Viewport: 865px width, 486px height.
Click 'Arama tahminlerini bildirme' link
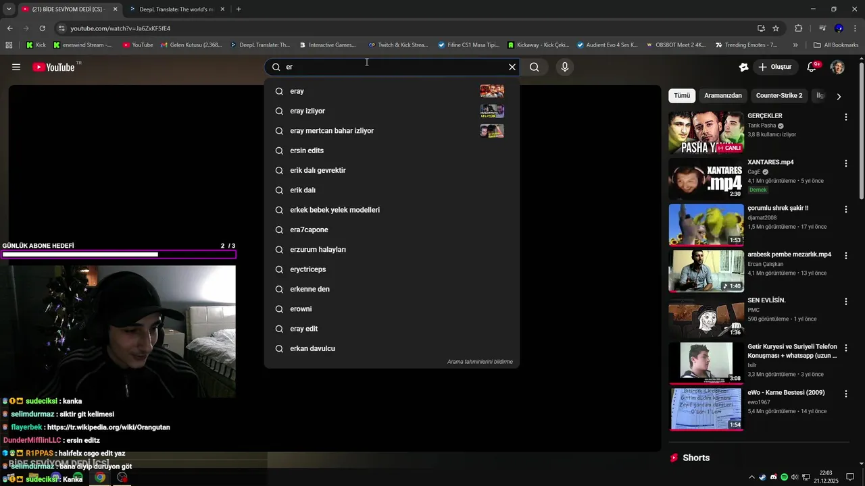click(x=480, y=362)
